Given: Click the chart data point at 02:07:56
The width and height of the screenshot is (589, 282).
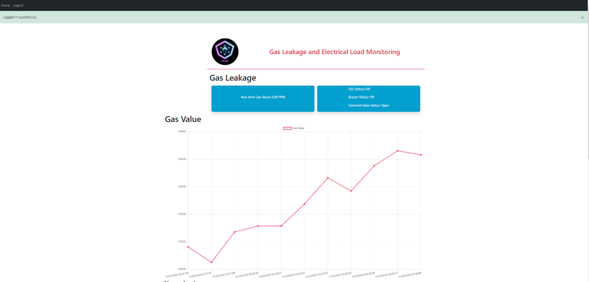Looking at the screenshot, I should 188,247.
